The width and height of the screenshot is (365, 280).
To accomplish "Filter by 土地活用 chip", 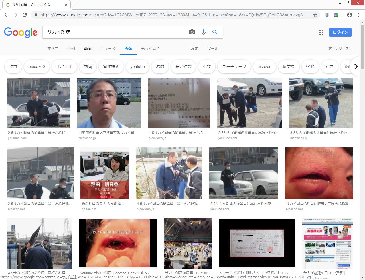I will (x=64, y=67).
